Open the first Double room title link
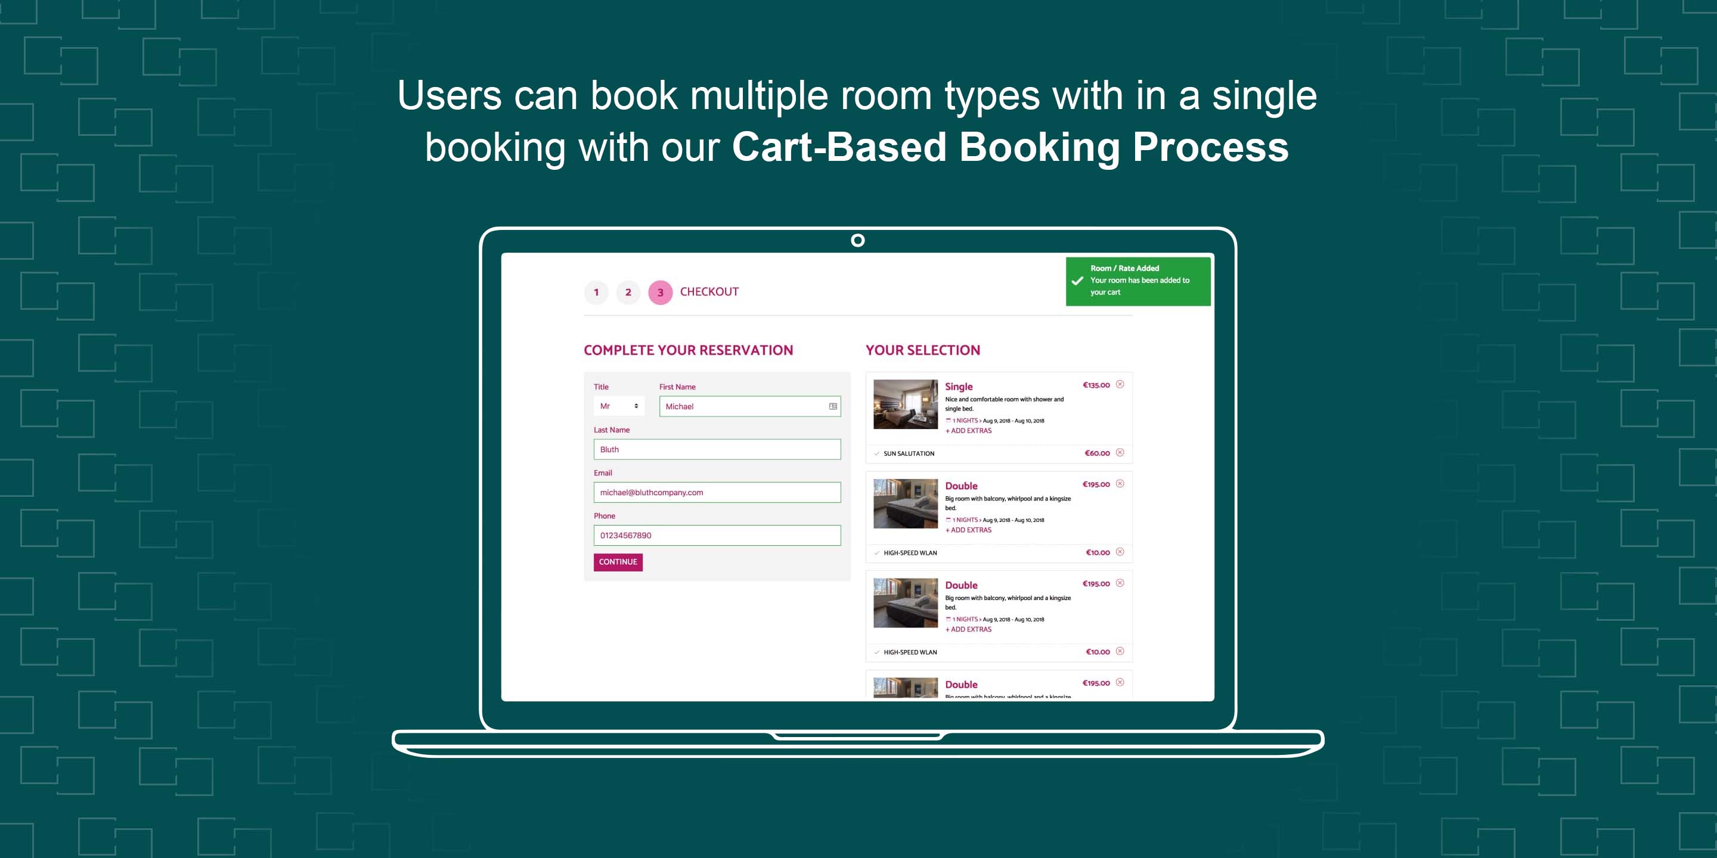The image size is (1717, 858). [x=961, y=486]
